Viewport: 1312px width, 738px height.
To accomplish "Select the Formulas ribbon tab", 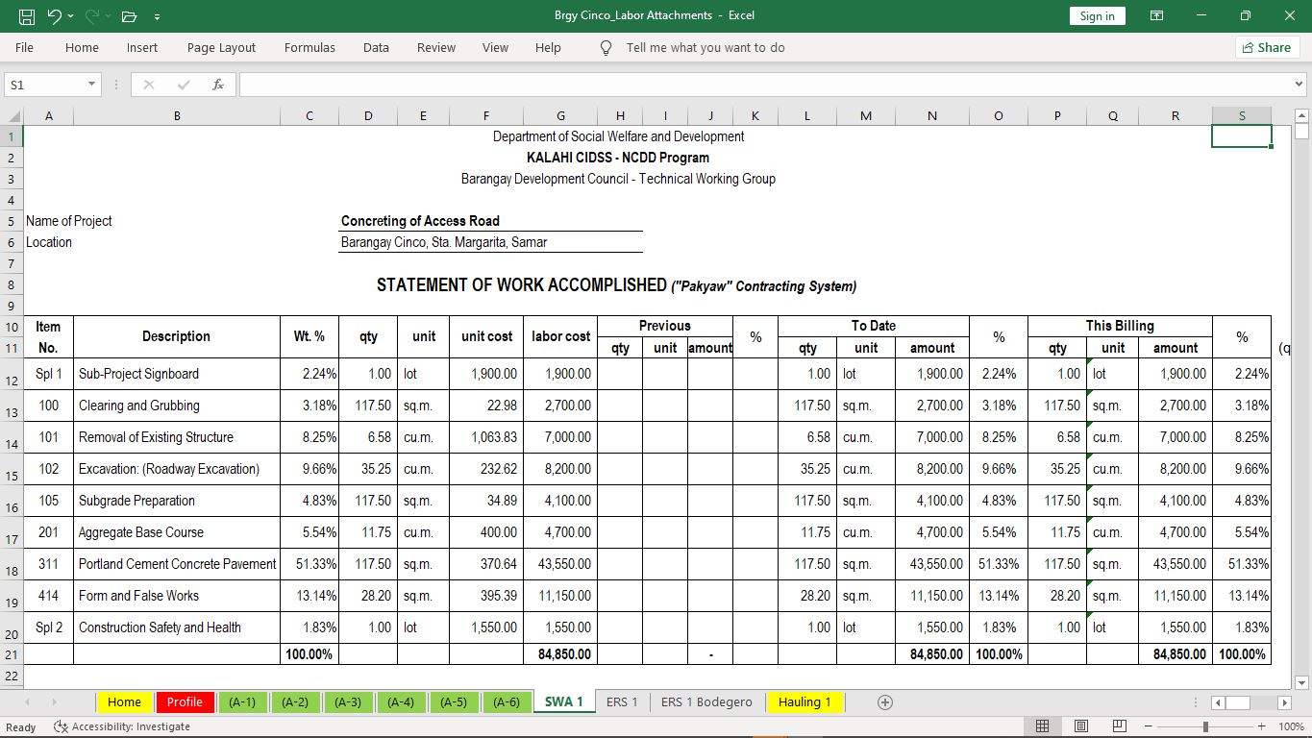I will click(309, 47).
